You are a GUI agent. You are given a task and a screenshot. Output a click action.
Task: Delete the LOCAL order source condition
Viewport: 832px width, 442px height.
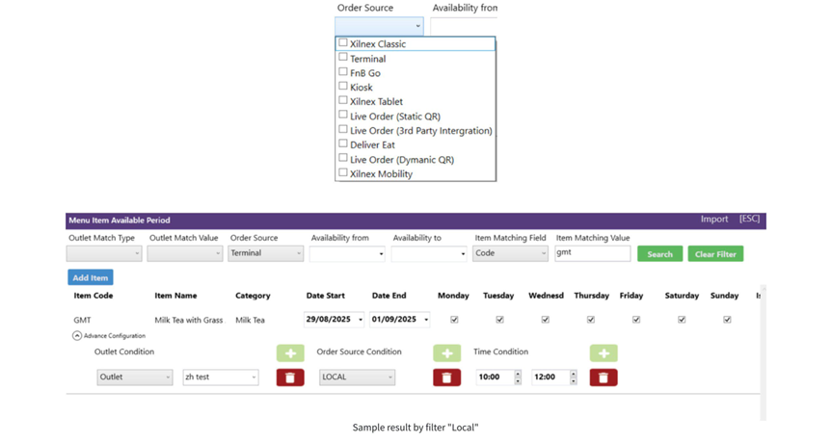446,377
